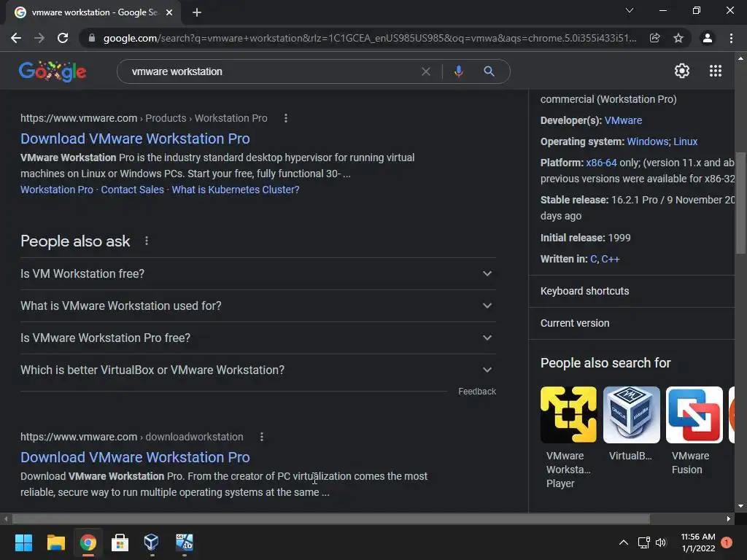Bookmark this tab with the star
The height and width of the screenshot is (560, 747).
tap(678, 38)
